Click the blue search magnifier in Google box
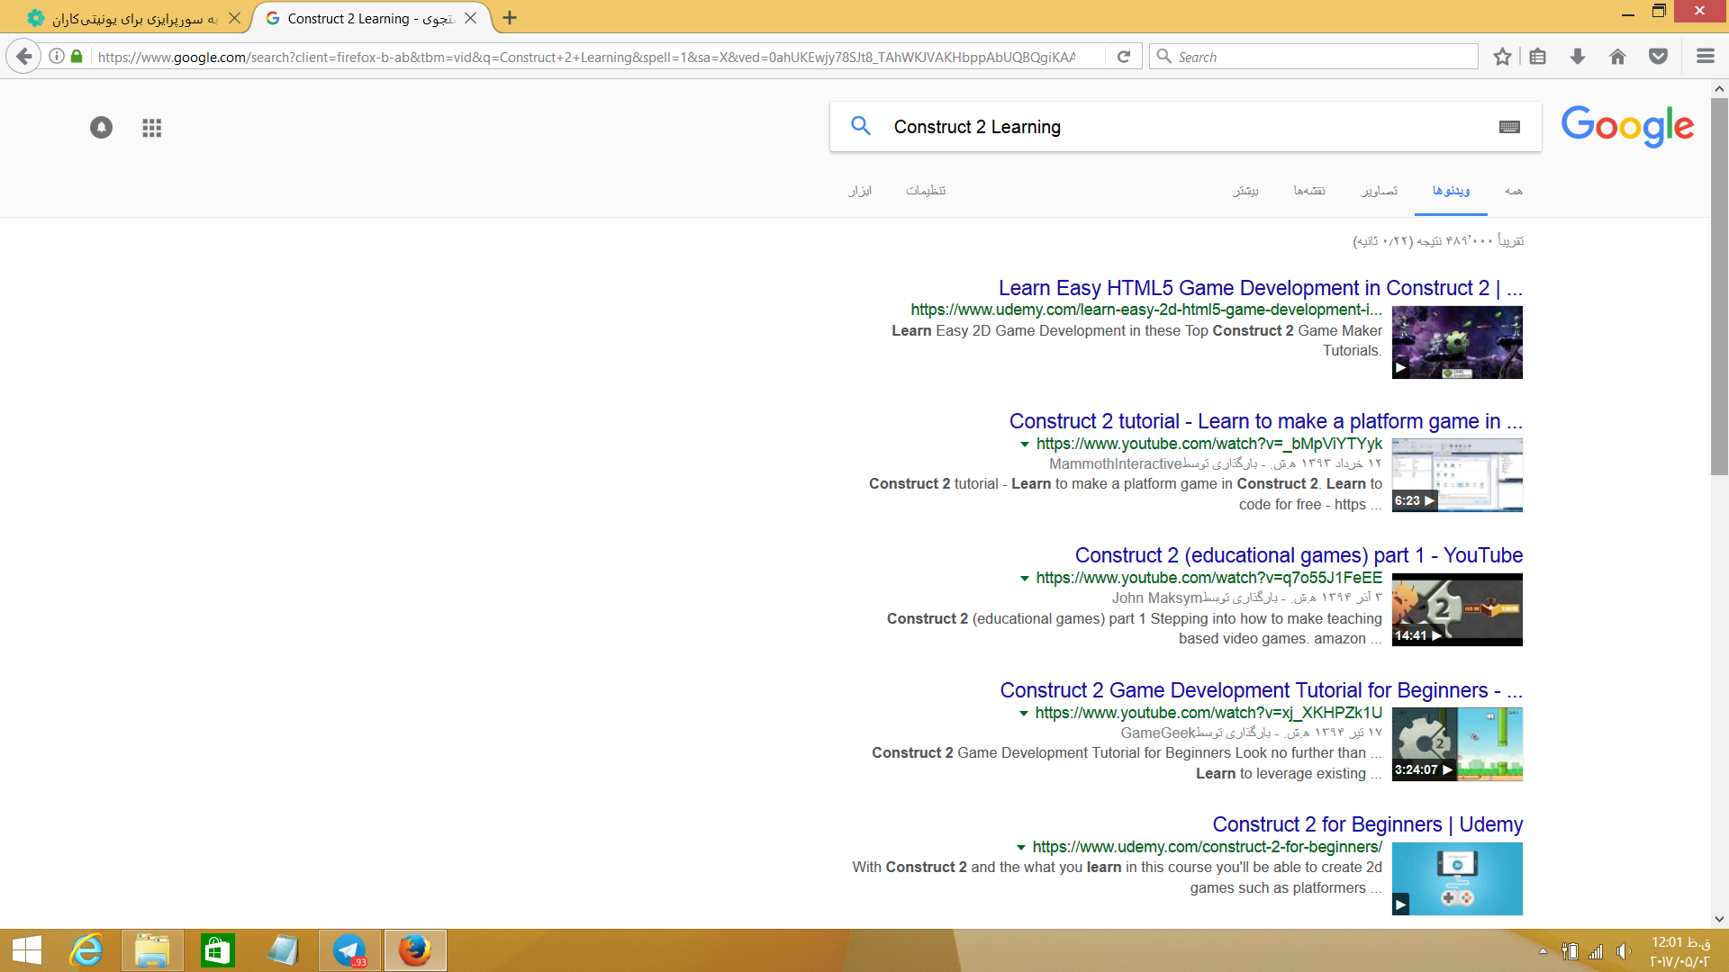This screenshot has height=972, width=1729. tap(861, 126)
